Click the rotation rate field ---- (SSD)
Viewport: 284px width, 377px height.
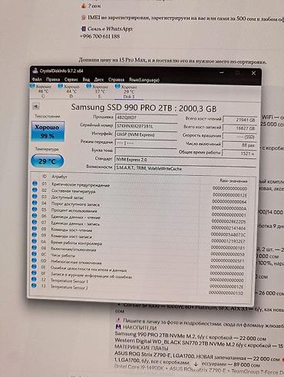(x=239, y=137)
